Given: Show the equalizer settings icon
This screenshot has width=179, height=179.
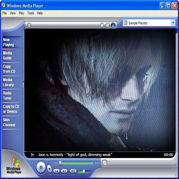Looking at the screenshot, I should [107, 25].
